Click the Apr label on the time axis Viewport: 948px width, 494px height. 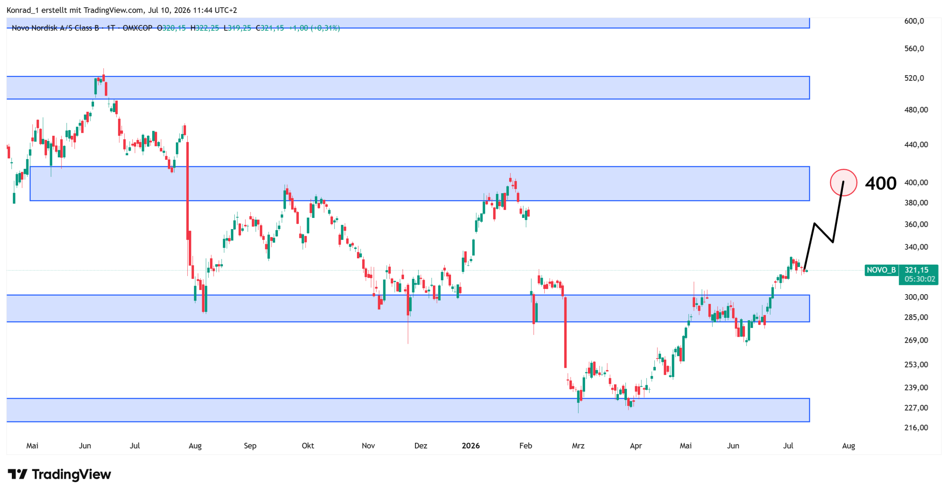coord(636,446)
